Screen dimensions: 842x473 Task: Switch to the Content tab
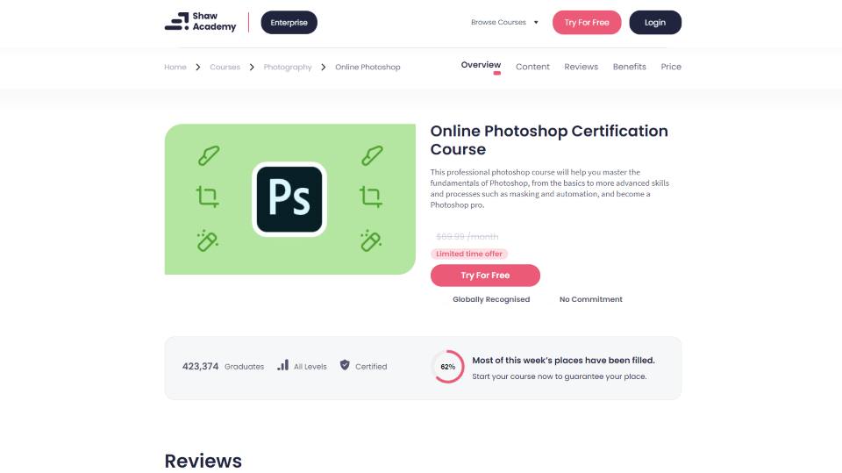click(532, 67)
